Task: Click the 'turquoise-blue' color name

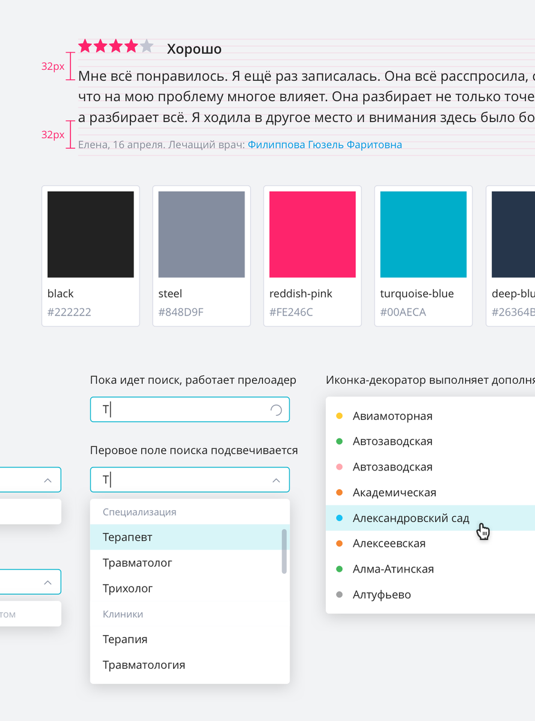Action: click(417, 294)
